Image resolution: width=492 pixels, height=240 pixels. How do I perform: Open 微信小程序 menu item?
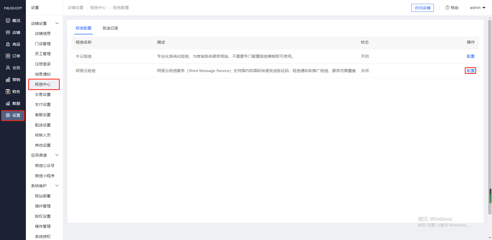[x=45, y=176]
